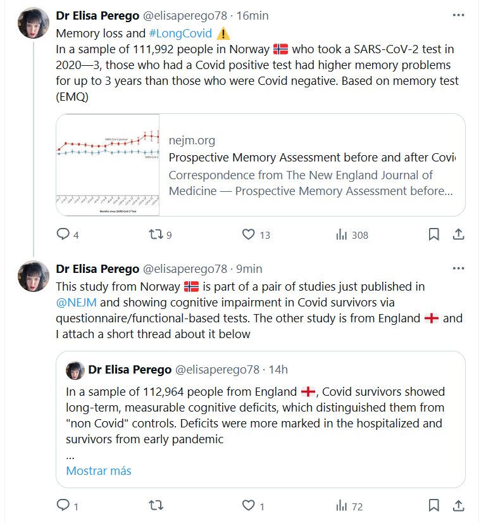Open more options for the second tweet
486x523 pixels.
pyautogui.click(x=459, y=268)
